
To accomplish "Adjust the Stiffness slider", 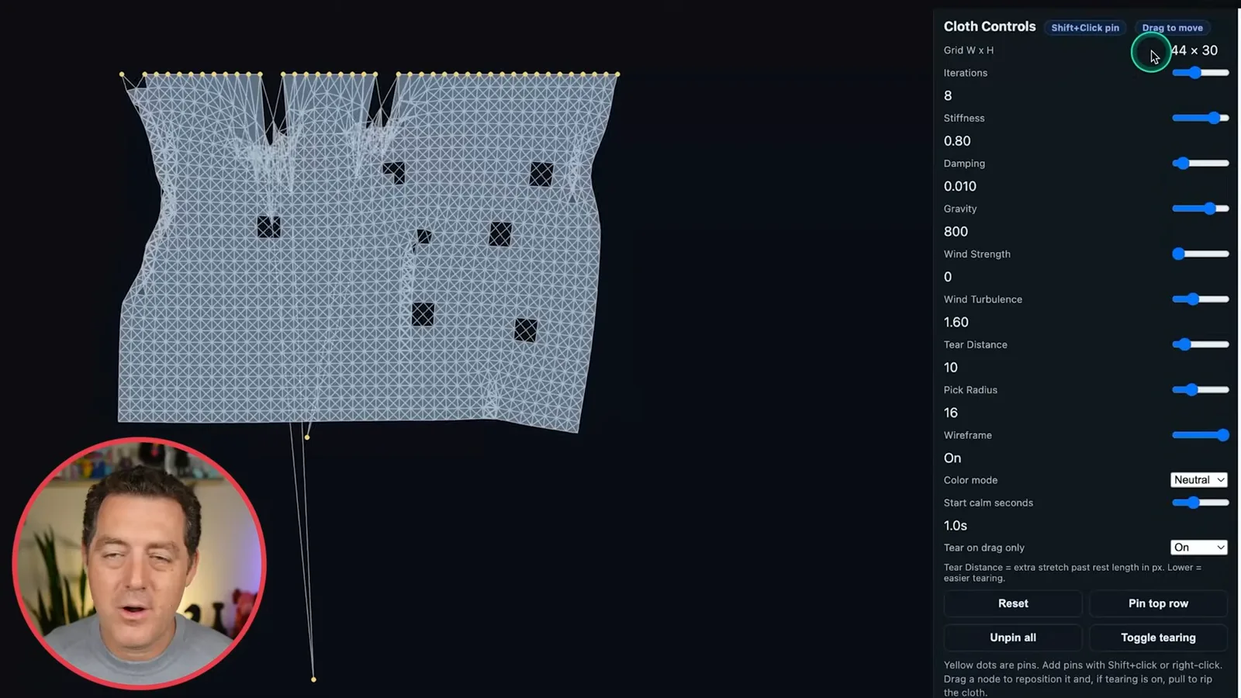I will (x=1201, y=118).
